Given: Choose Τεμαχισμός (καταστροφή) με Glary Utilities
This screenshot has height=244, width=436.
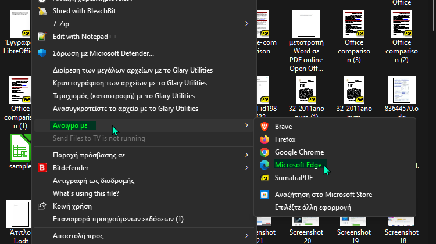Looking at the screenshot, I should pos(144,96).
